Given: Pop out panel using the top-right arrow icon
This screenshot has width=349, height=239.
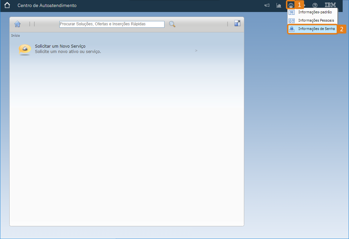Looking at the screenshot, I should coord(237,23).
